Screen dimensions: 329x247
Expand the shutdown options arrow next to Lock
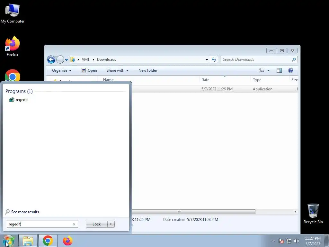[111, 224]
